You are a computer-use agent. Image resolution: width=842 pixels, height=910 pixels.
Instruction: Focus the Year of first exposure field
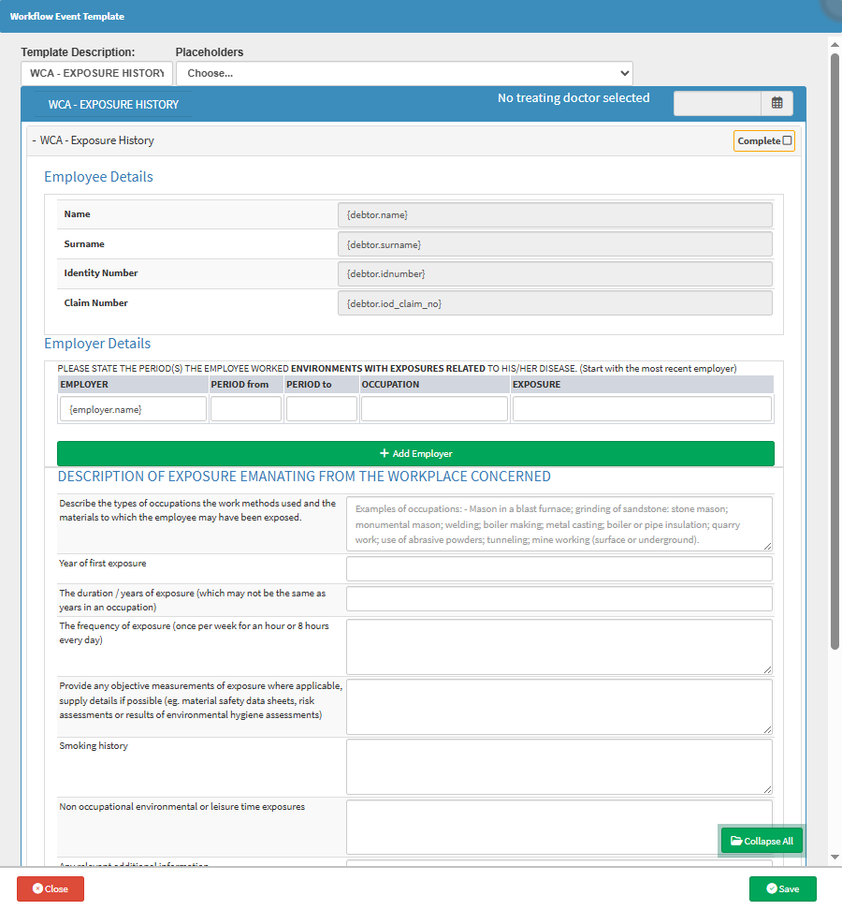(559, 569)
